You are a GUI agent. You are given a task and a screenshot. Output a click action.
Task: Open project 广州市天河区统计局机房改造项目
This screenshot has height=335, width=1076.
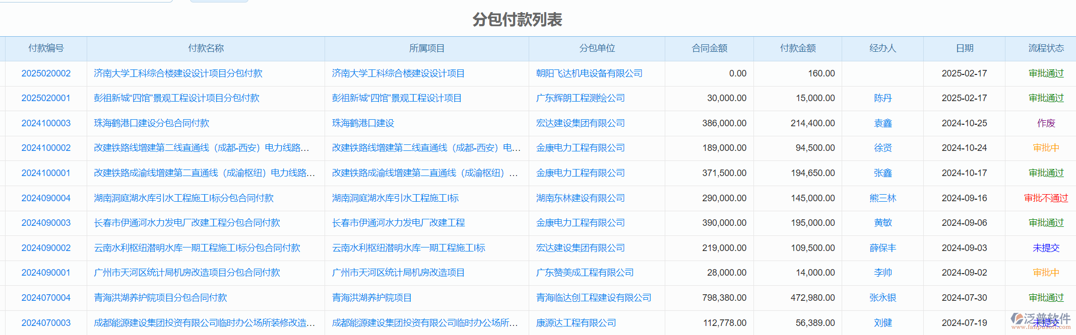(398, 273)
